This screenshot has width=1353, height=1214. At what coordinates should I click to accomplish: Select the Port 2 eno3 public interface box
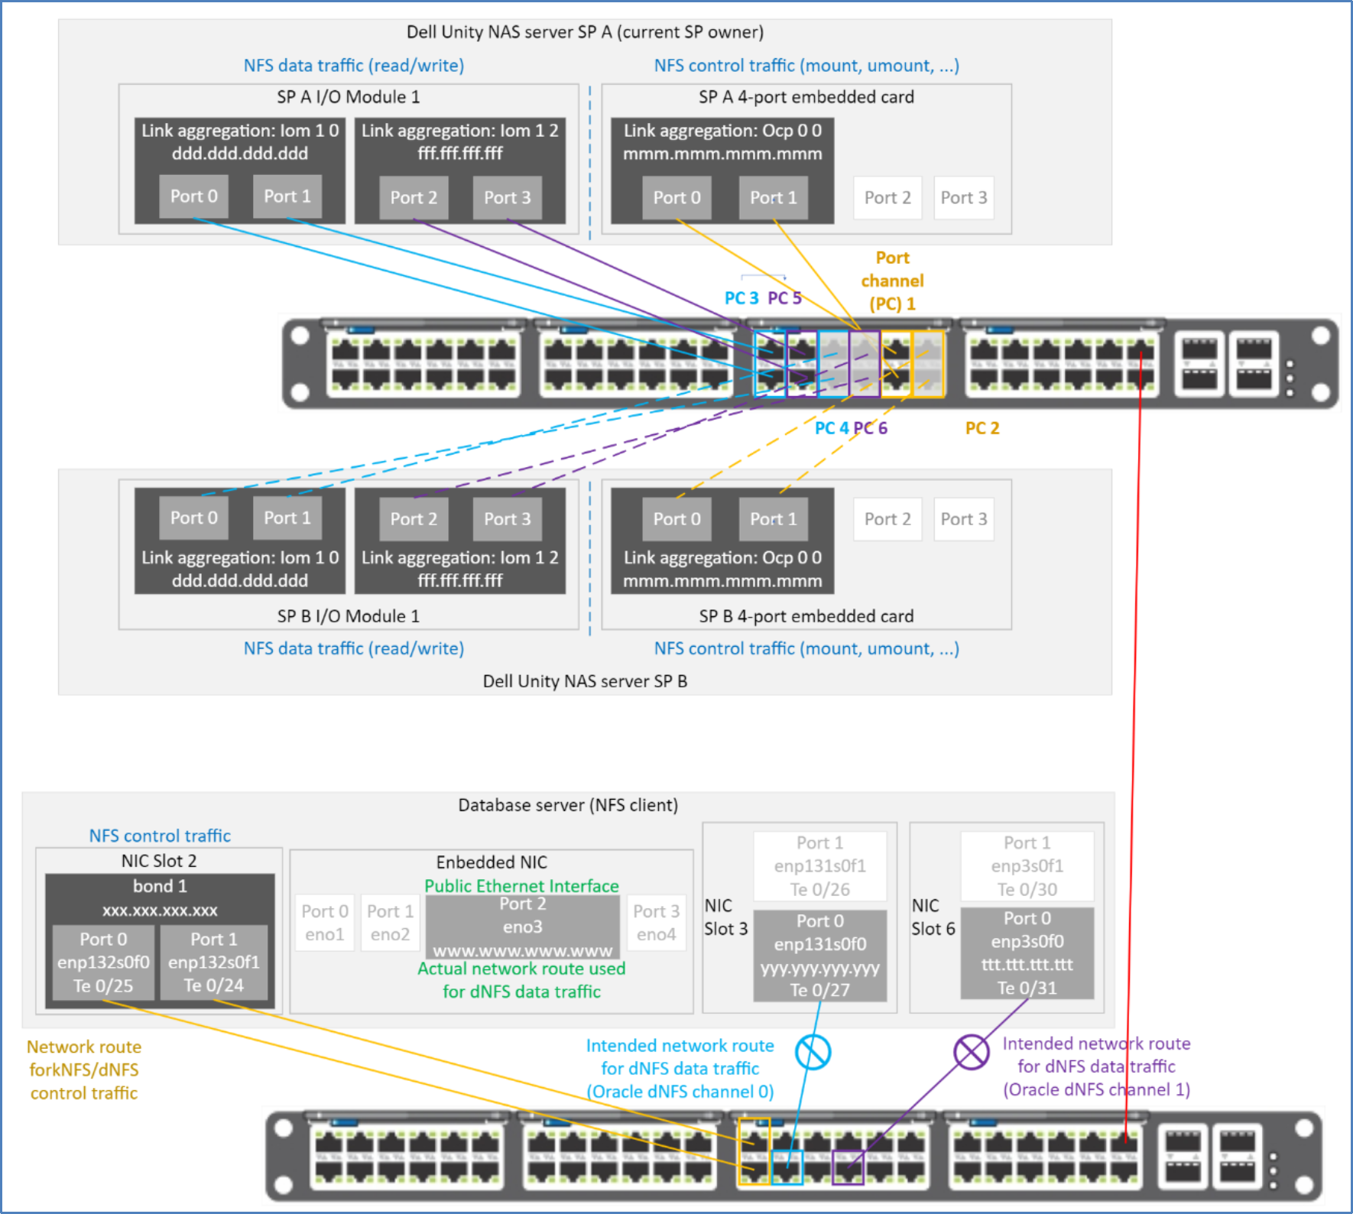523,927
